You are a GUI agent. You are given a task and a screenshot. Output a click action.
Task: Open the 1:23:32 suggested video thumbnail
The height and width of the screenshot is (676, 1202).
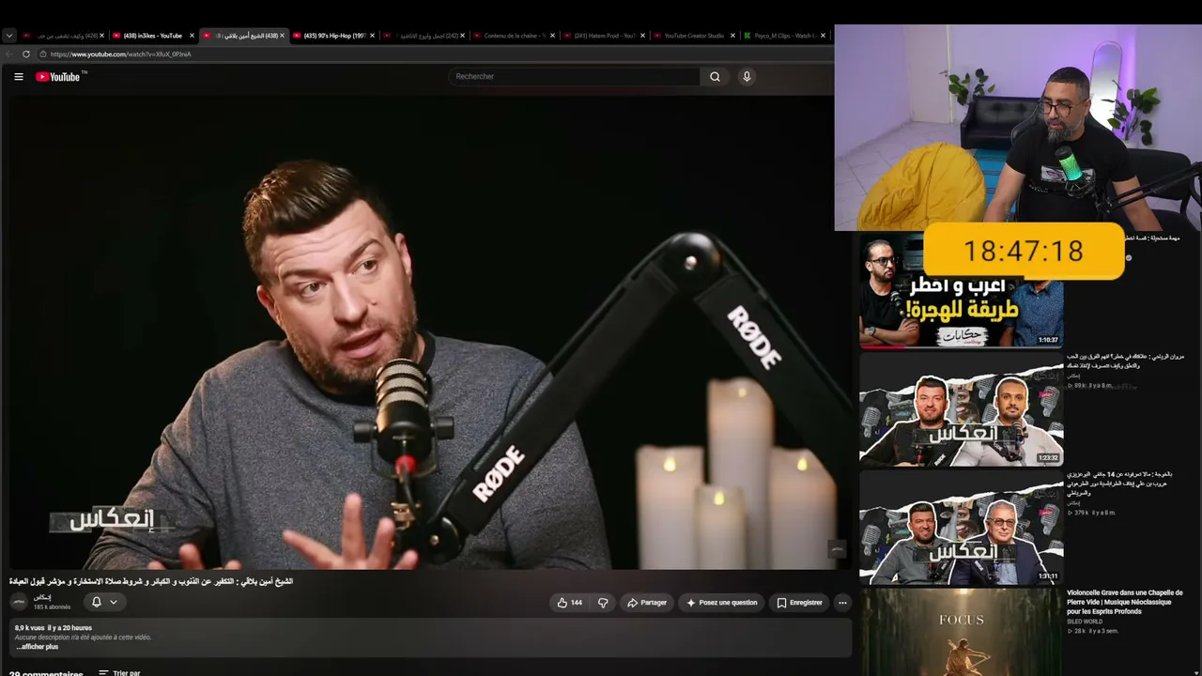click(x=961, y=409)
